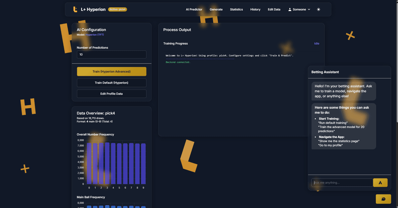Click the L+ Hyperion title text
The image size is (398, 208).
tap(93, 10)
